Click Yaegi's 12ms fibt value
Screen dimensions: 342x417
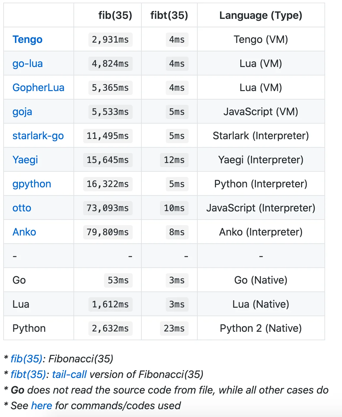[174, 160]
